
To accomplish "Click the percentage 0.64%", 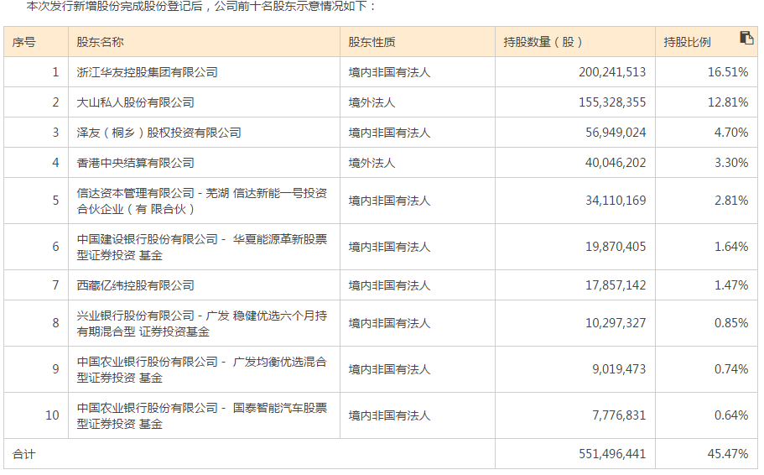I will pos(731,415).
